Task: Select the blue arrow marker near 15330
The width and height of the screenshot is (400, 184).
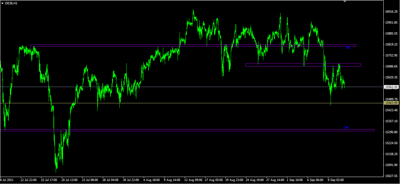Action: tap(346, 127)
